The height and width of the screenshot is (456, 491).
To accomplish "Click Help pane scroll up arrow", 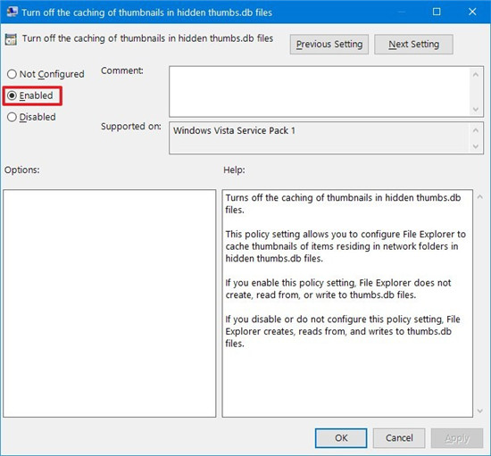I will tap(479, 197).
